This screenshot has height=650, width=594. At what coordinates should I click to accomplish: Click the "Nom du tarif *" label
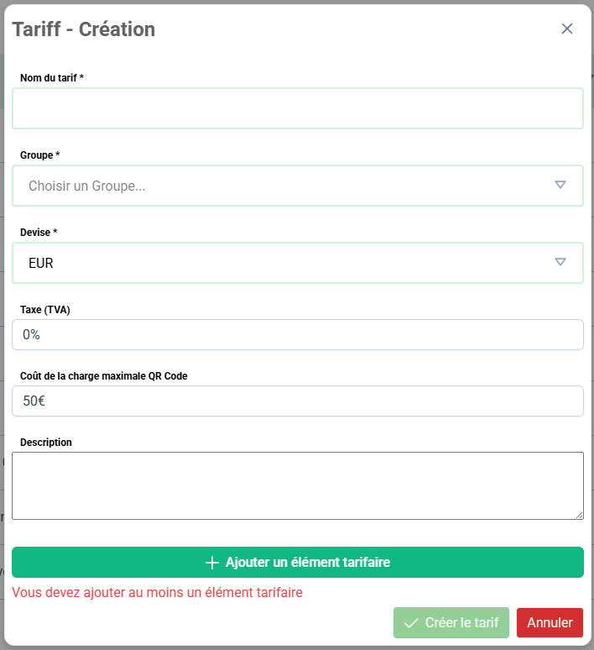52,78
